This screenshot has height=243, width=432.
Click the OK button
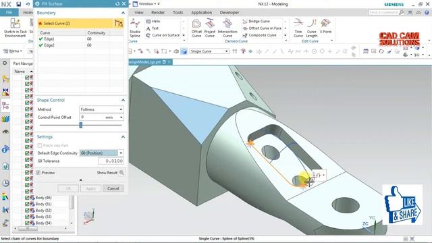coord(68,188)
